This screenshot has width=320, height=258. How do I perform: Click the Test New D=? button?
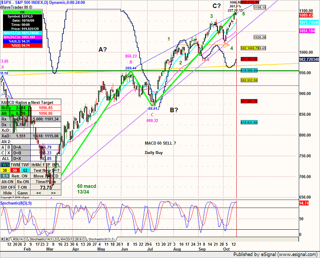click(46, 170)
